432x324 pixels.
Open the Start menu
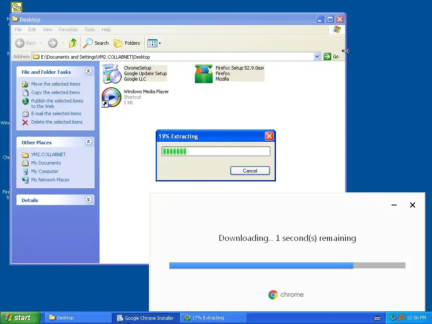20,318
